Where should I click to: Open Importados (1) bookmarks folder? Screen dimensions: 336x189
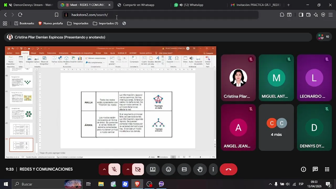point(106,23)
